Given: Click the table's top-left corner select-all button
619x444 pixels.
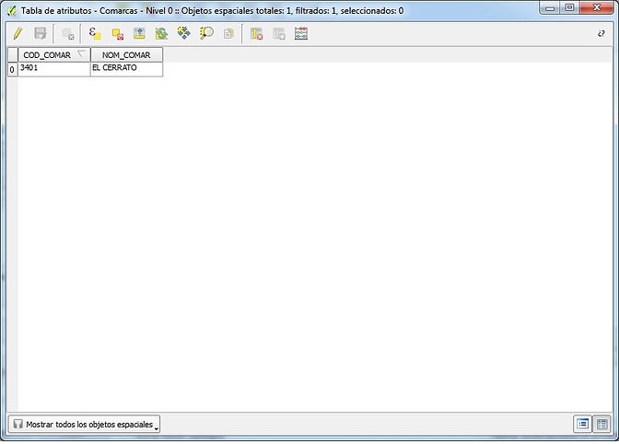Looking at the screenshot, I should click(x=13, y=55).
